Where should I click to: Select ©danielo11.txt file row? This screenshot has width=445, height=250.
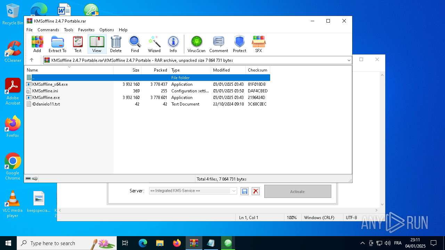147,104
